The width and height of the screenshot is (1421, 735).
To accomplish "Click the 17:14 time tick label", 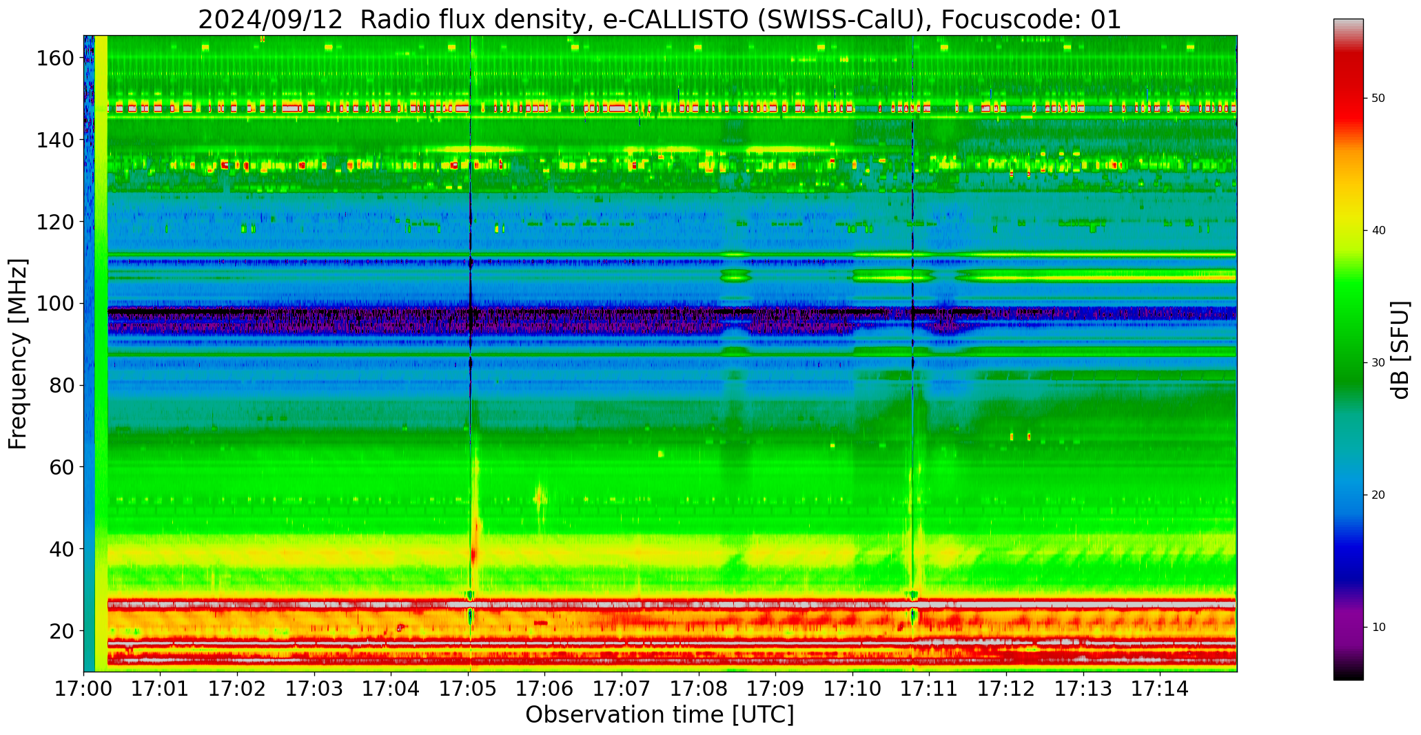I will (x=1161, y=689).
